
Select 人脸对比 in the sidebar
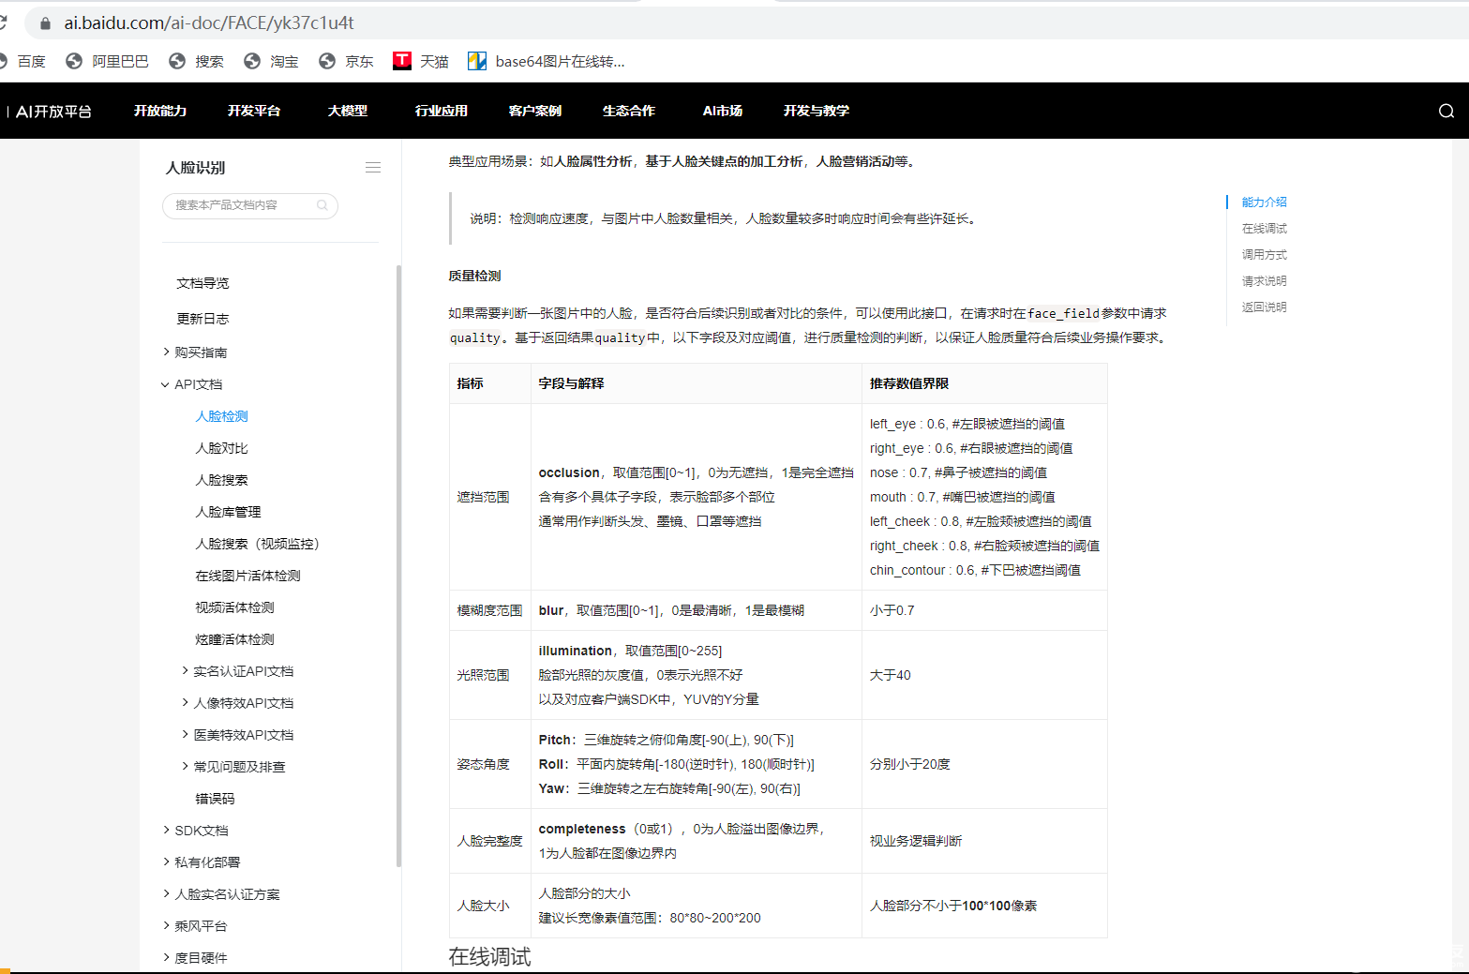(222, 448)
